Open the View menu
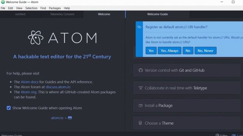Viewport: 243px width, 136px height. (x=19, y=8)
